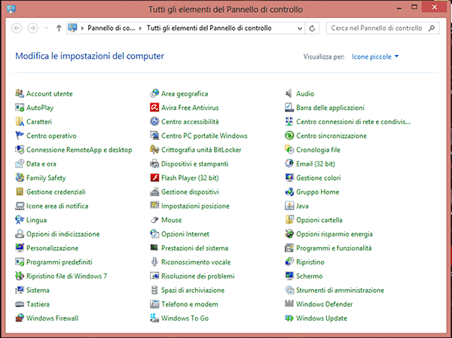Open Centro PC portatile Windows link
452x338 pixels.
point(204,136)
